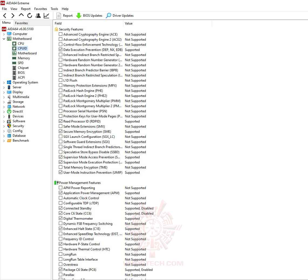This screenshot has width=308, height=280.
Task: Open the Help menu
Action: tap(65, 9)
